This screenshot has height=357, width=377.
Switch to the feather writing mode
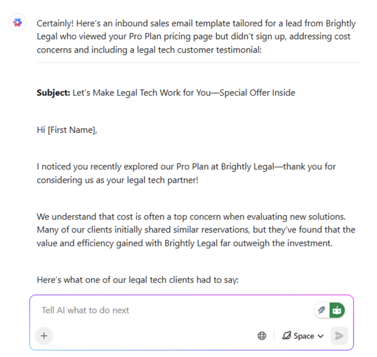pyautogui.click(x=322, y=310)
